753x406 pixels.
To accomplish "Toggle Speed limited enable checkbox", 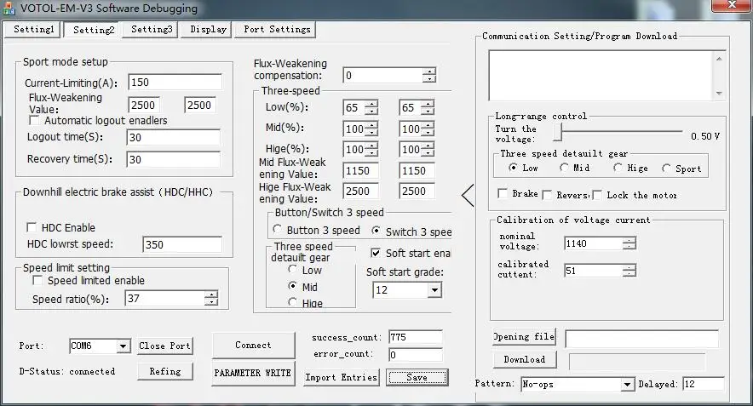I will pos(37,281).
